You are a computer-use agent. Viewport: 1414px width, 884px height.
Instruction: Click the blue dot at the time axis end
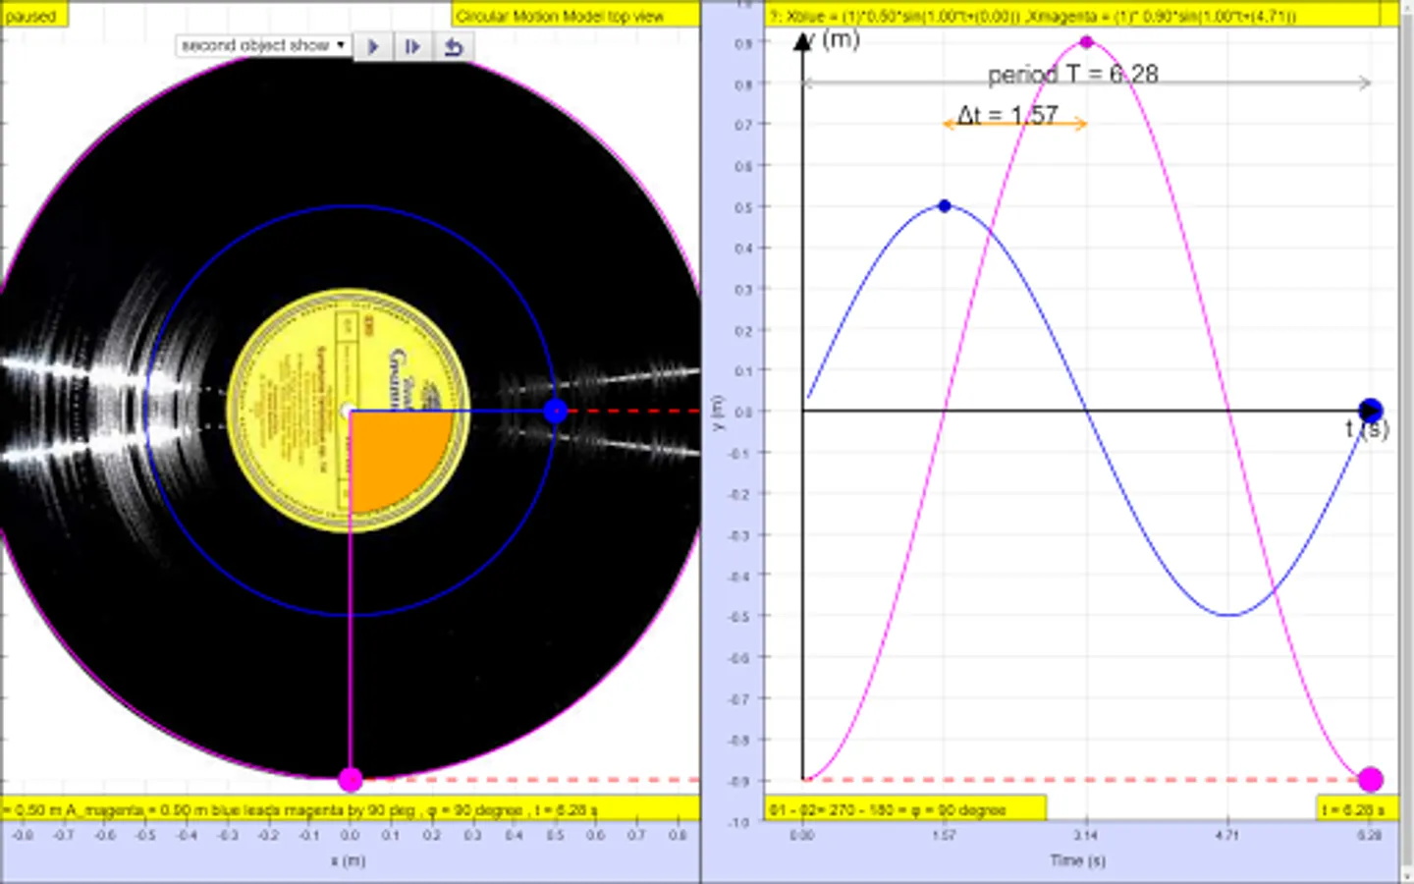[x=1371, y=411]
